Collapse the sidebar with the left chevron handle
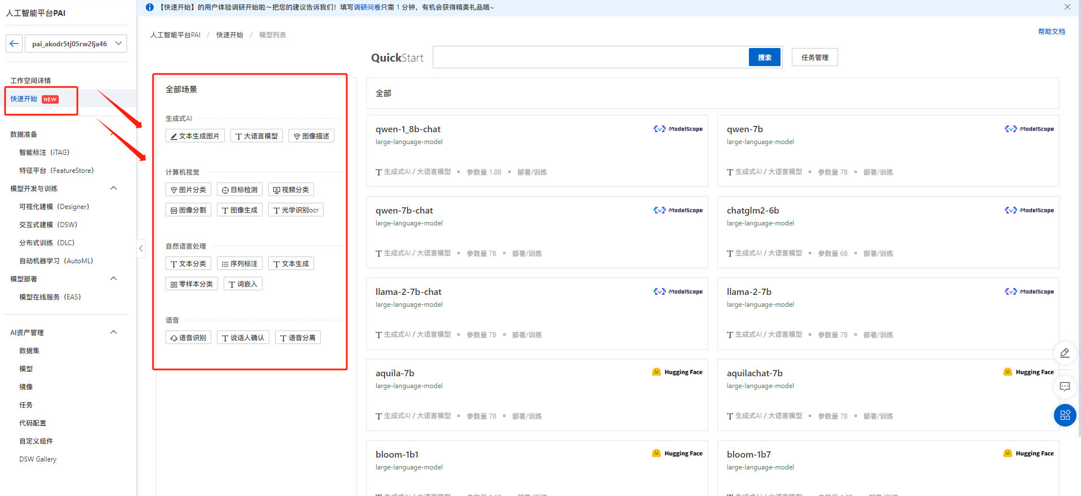 (x=141, y=248)
